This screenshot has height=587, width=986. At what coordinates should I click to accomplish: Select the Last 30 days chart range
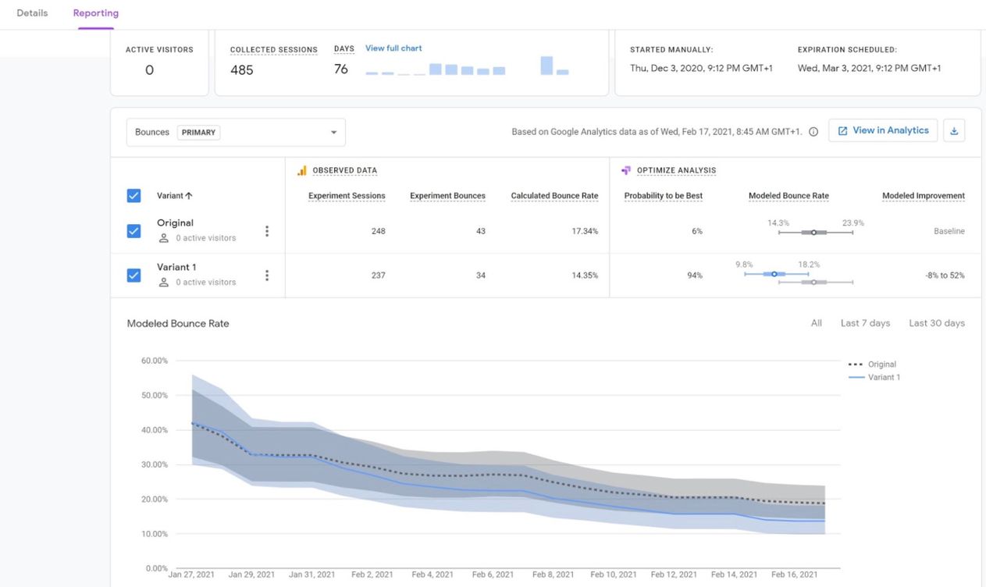(937, 323)
